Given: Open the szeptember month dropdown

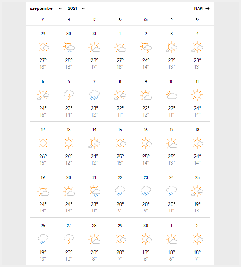Looking at the screenshot, I should click(46, 8).
